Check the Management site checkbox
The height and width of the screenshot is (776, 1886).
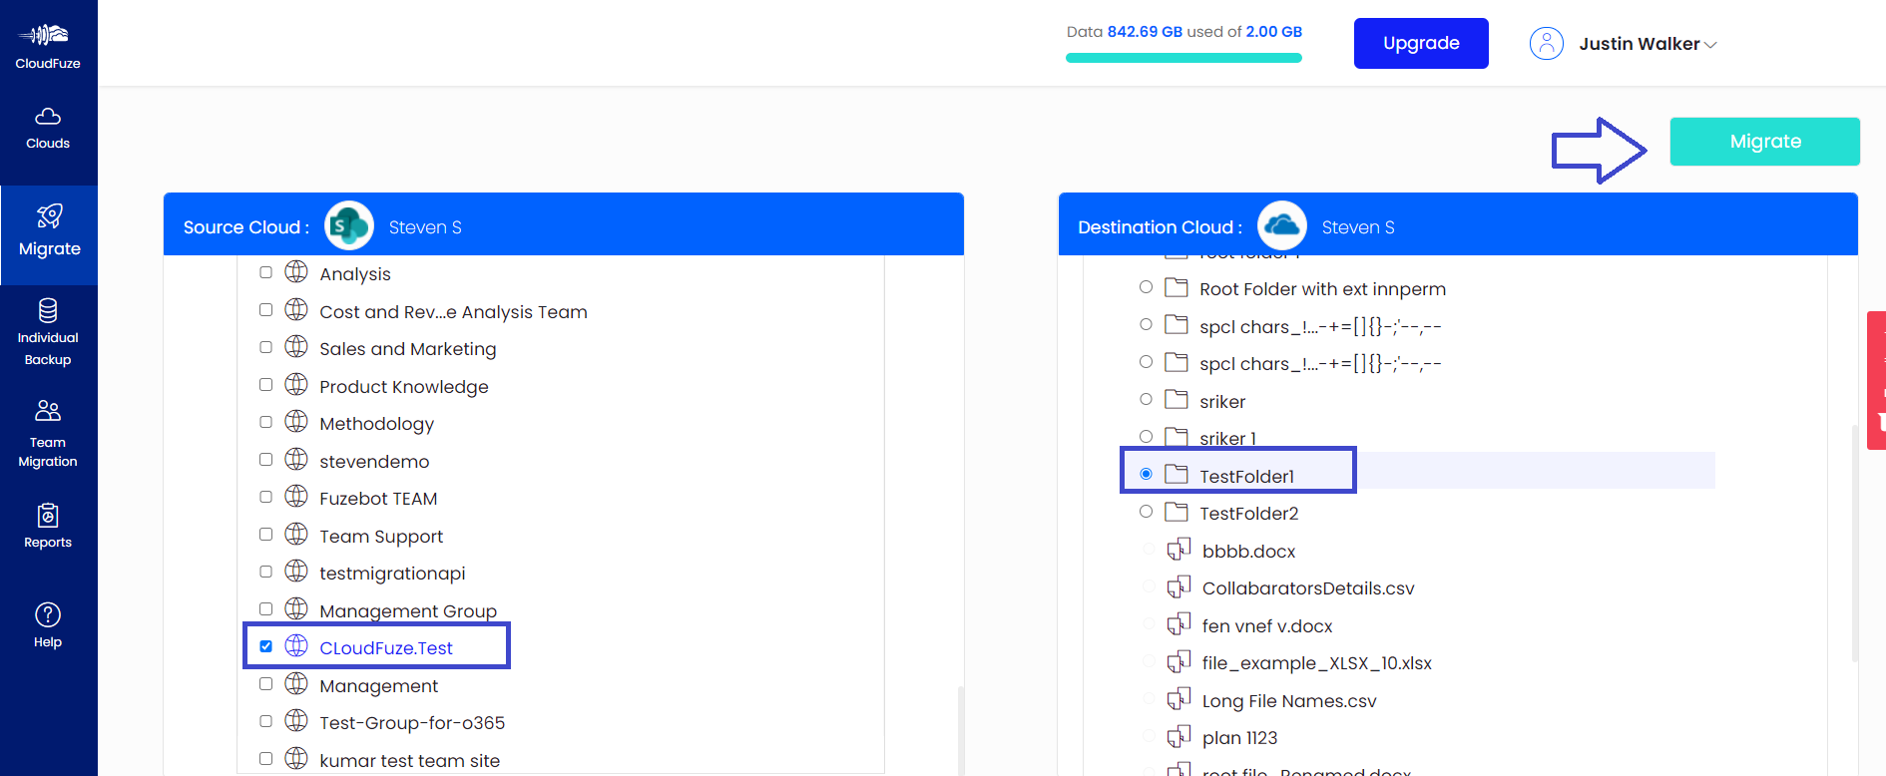pos(265,684)
